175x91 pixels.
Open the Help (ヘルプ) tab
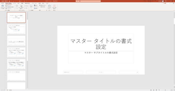pos(47,3)
